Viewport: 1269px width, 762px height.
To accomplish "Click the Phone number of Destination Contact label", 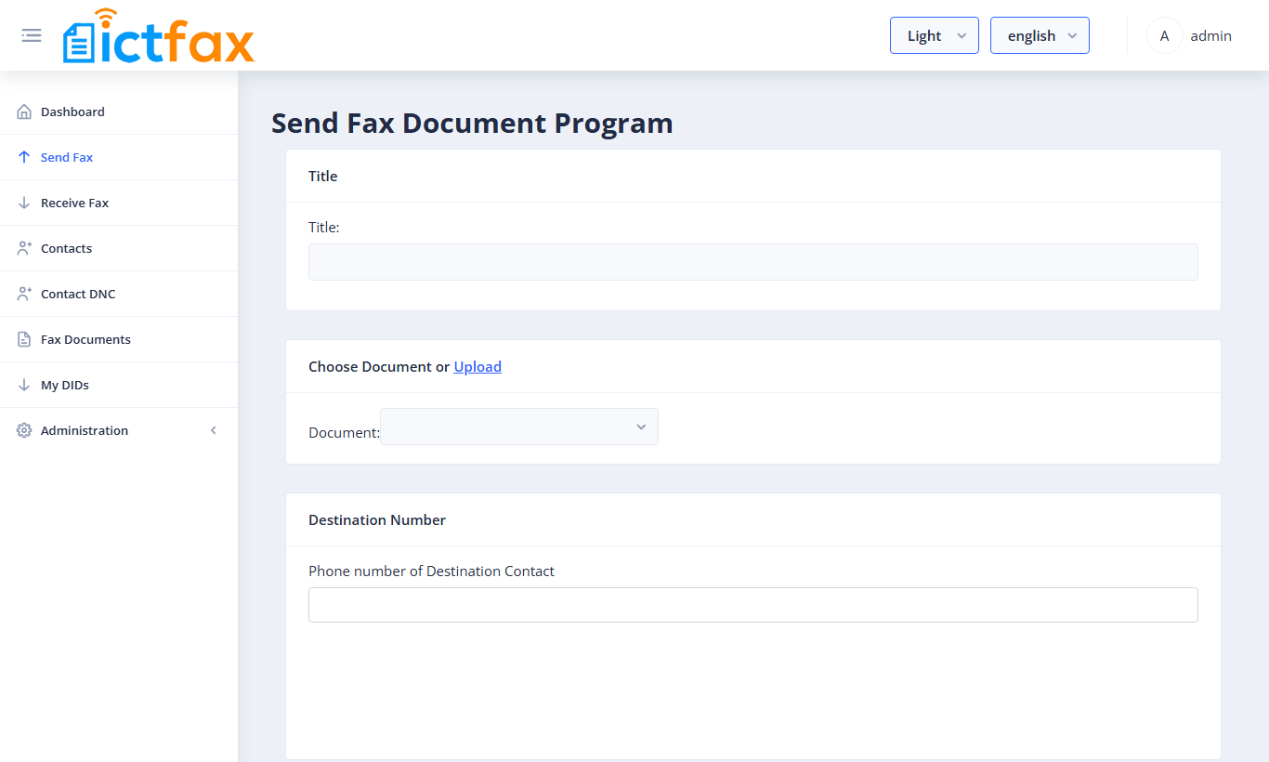I will pos(431,571).
